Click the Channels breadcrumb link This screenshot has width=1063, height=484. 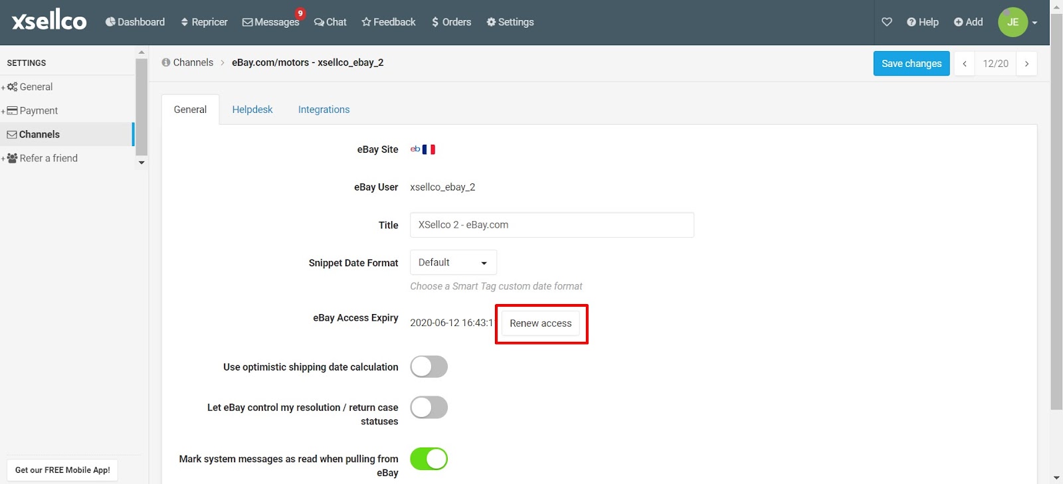[x=193, y=62]
